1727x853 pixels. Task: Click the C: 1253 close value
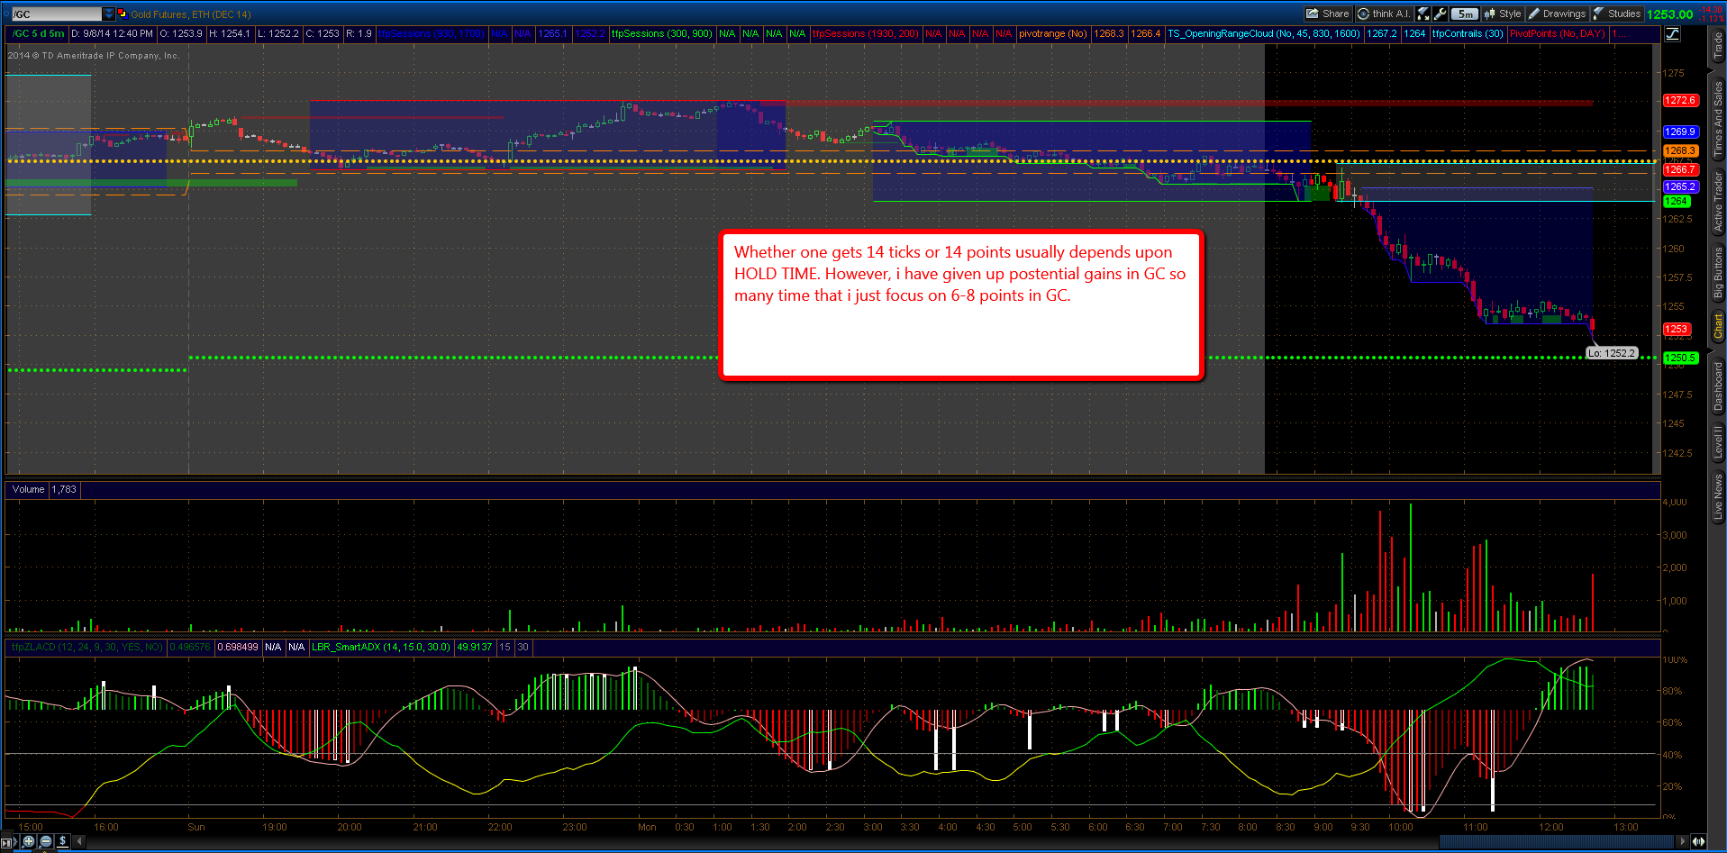(323, 34)
